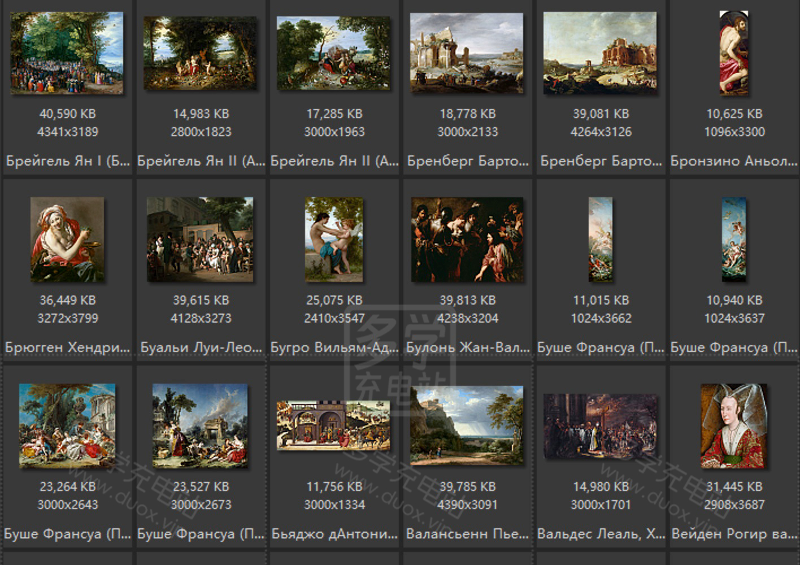Click the Булонь Жан-Вал dark group thumbnail
Screen dimensions: 800x565
click(467, 240)
